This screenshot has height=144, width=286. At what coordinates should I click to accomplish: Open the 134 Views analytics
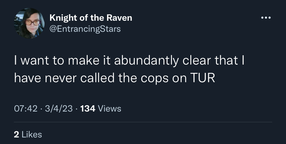coord(101,109)
